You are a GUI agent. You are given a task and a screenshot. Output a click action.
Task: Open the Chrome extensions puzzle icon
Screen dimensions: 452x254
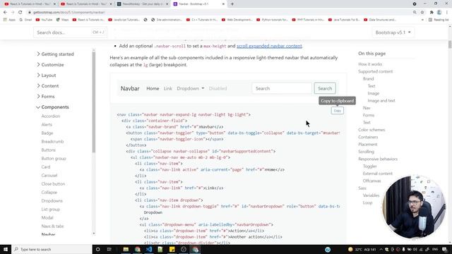[x=432, y=13]
